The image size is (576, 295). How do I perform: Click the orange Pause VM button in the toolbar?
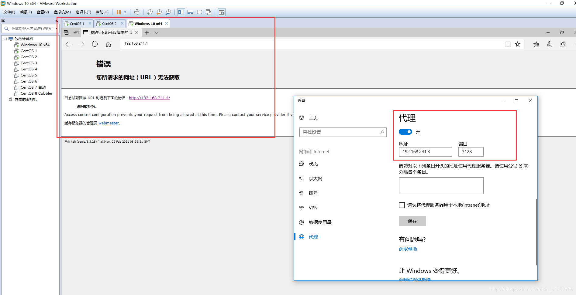click(x=119, y=12)
